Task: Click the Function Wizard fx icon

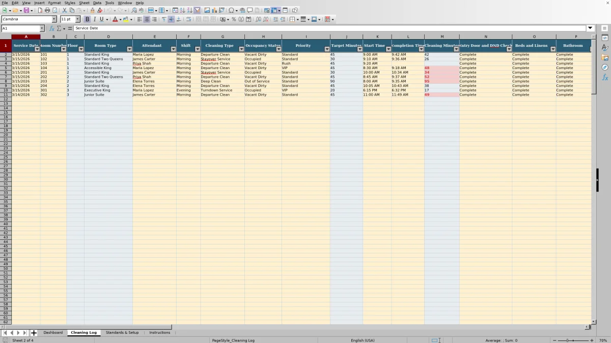Action: click(x=52, y=28)
